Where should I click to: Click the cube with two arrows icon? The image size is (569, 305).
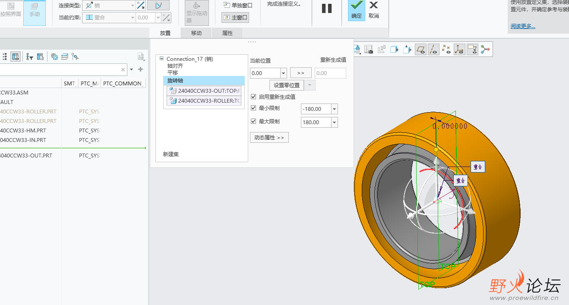tap(407, 50)
